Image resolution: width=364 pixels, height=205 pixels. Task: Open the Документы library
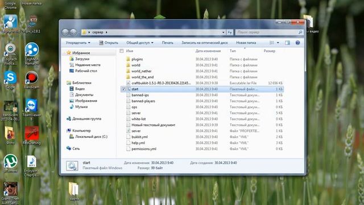coord(84,95)
